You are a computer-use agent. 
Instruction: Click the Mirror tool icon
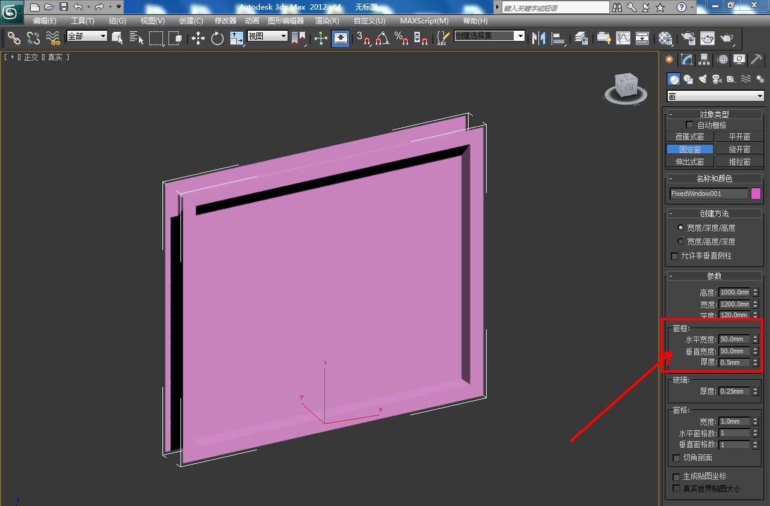539,38
